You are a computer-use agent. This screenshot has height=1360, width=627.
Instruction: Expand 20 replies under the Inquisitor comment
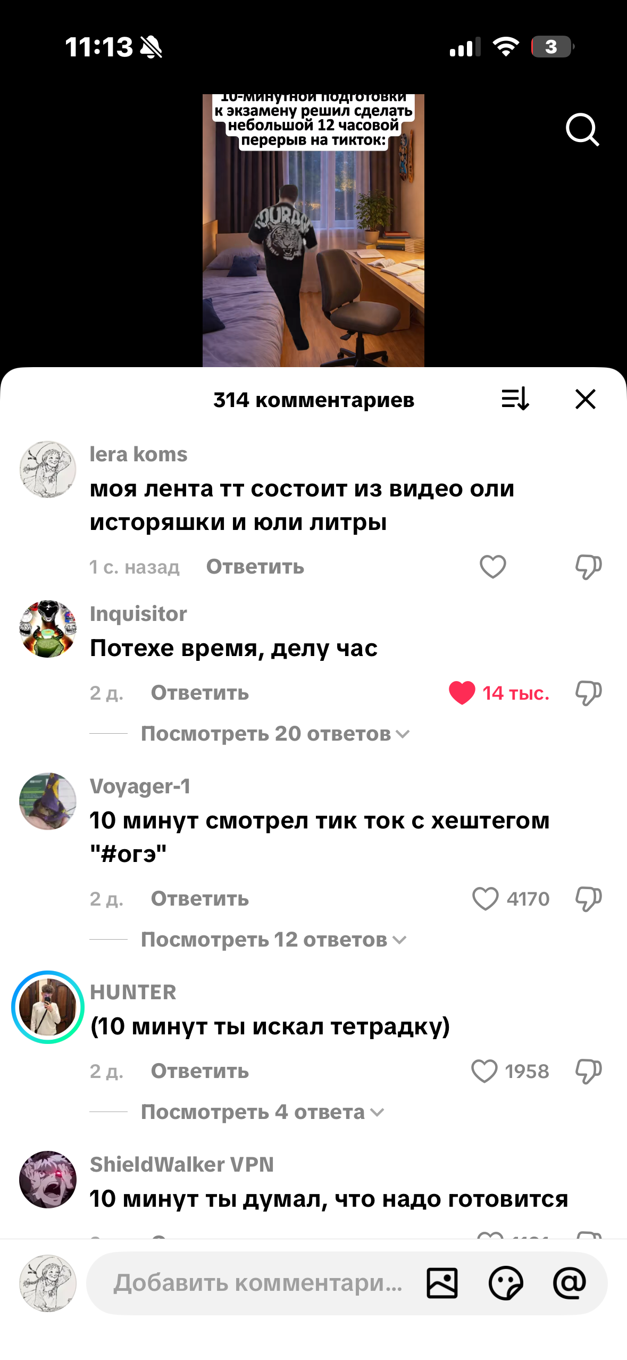275,734
